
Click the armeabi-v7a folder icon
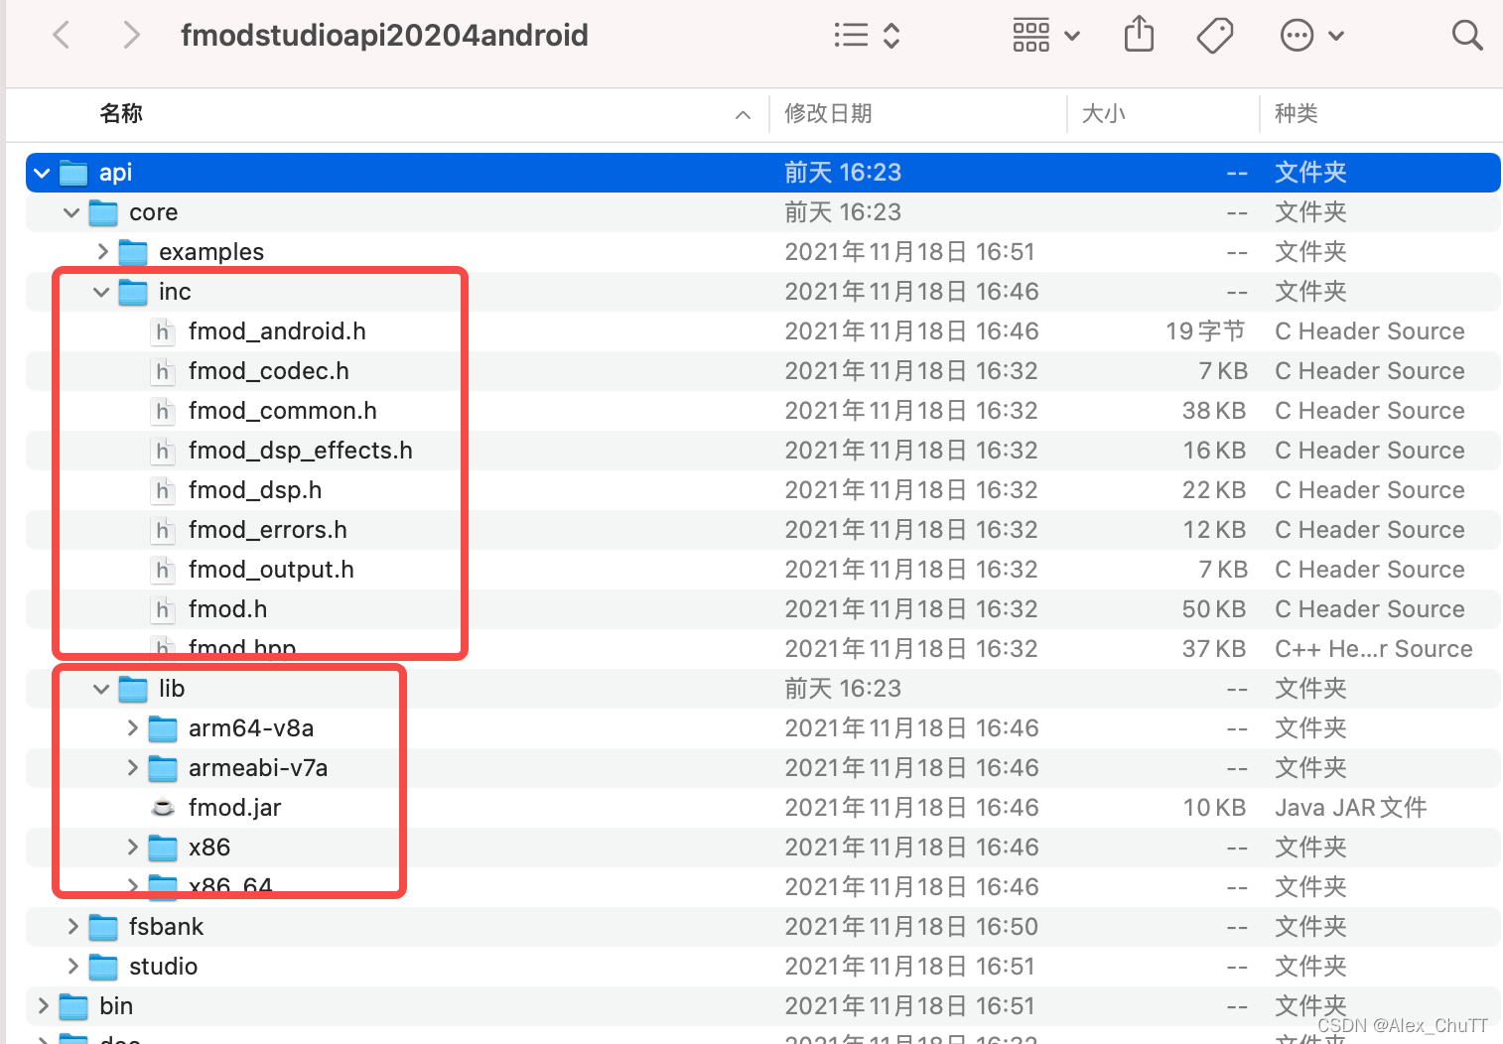[163, 768]
